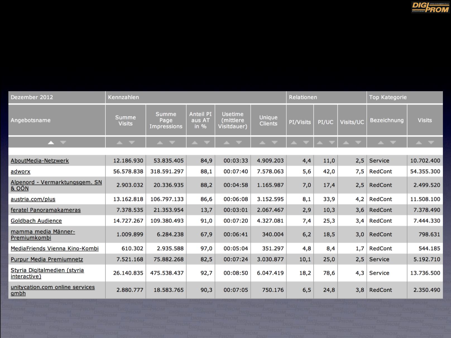Viewport: 451px width, 338px height.
Task: Click the Relationen group header
Action: 327,97
